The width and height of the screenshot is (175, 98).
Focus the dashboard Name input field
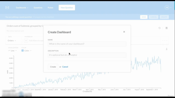pyautogui.click(x=87, y=44)
